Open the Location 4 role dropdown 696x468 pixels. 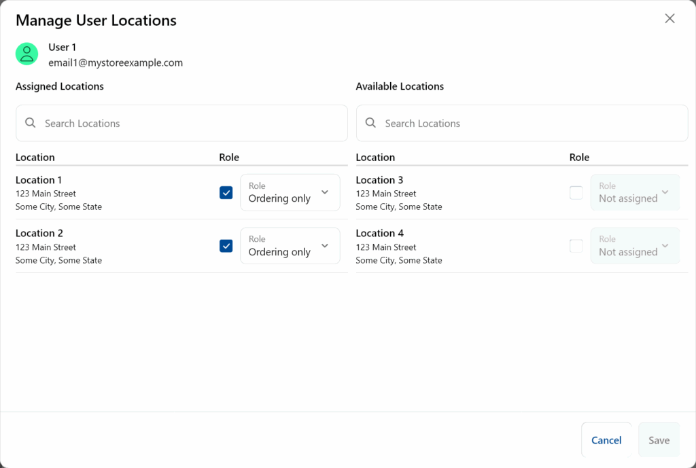[x=635, y=246]
